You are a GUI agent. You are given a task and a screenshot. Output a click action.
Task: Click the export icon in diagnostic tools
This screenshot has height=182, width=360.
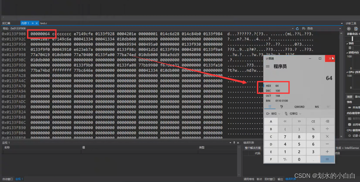356,29
